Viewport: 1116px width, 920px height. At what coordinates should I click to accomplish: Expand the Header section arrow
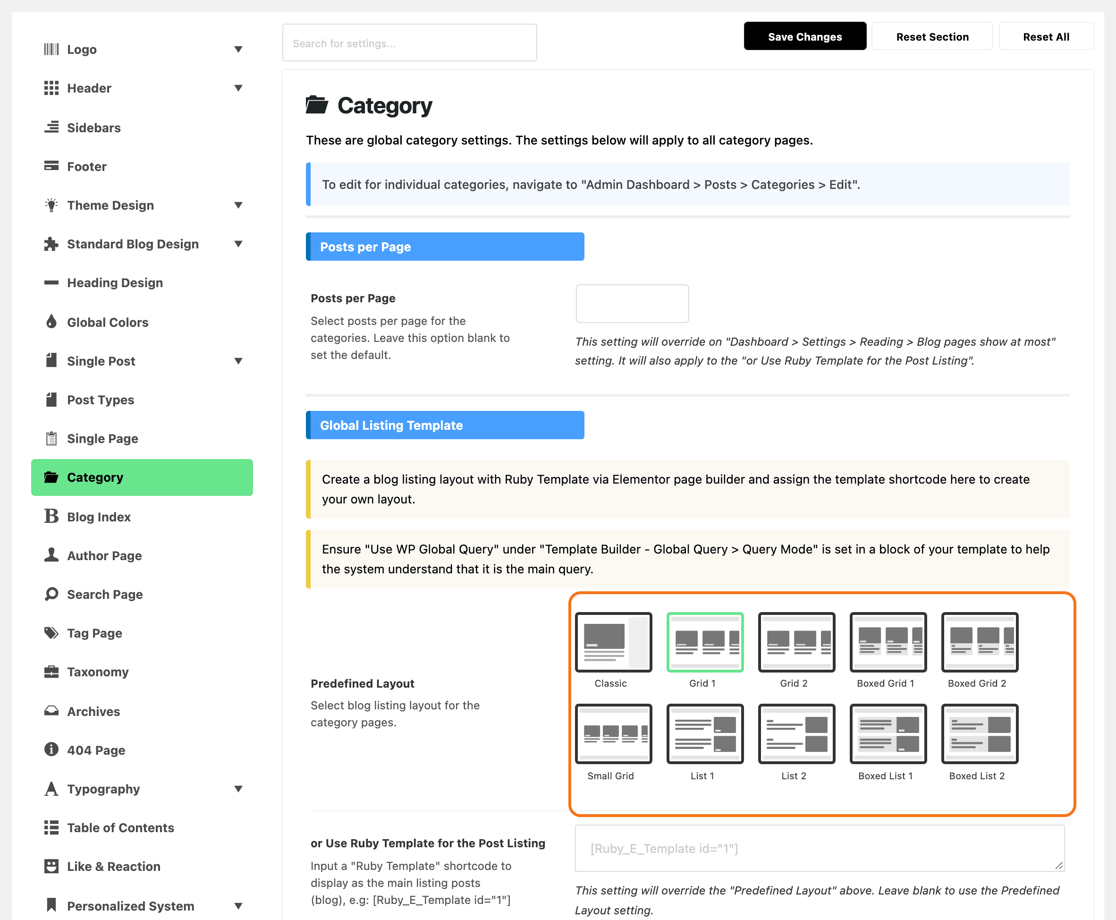pyautogui.click(x=238, y=88)
